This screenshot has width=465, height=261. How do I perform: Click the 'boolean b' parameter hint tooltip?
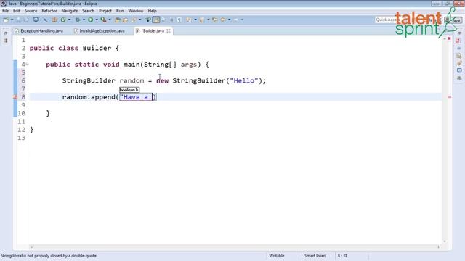129,90
